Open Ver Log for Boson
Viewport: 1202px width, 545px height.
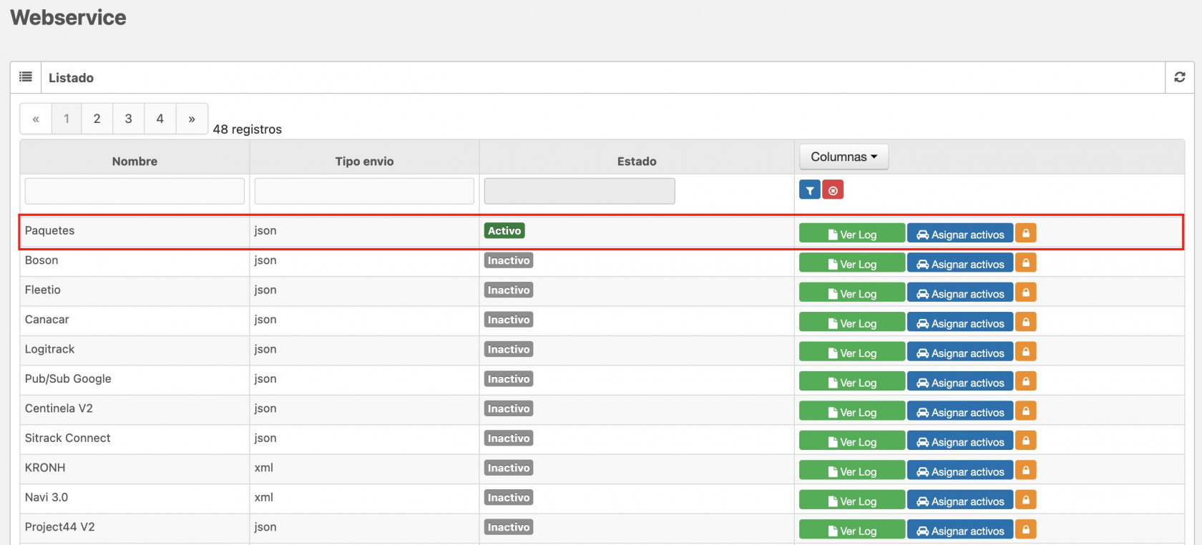(852, 264)
